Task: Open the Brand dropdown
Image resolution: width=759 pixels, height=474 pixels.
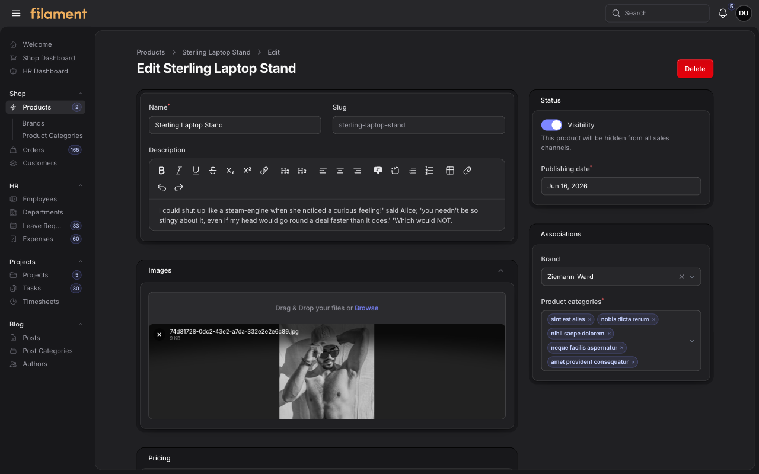Action: click(692, 277)
